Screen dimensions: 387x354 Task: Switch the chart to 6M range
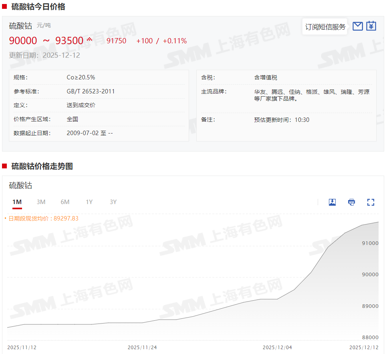tap(65, 202)
